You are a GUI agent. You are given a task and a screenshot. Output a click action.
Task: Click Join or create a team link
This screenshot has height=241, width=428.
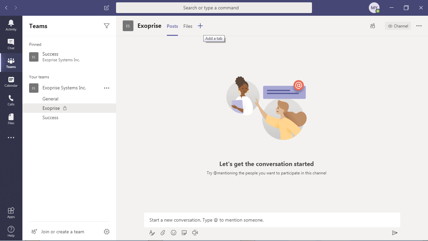(63, 232)
